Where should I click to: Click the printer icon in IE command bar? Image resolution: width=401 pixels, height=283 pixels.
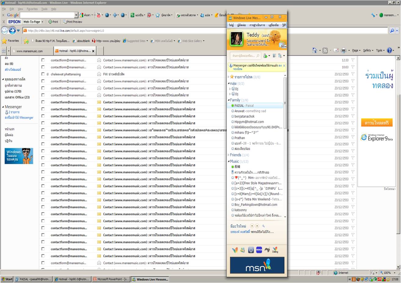pos(343,50)
